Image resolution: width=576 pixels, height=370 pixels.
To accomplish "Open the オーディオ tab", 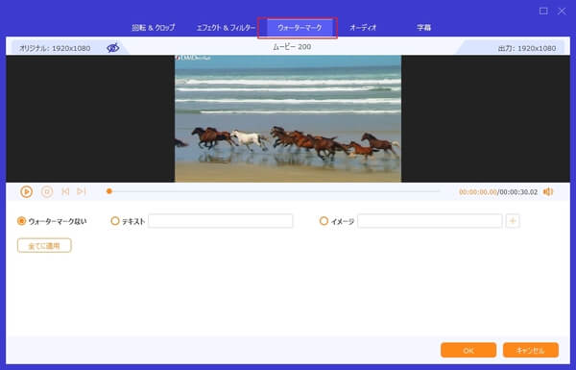I will 363,28.
